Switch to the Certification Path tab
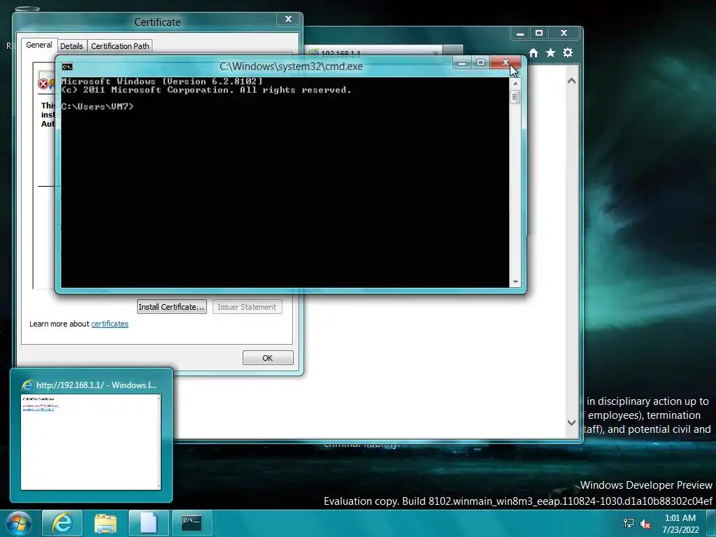The width and height of the screenshot is (716, 537). tap(120, 46)
